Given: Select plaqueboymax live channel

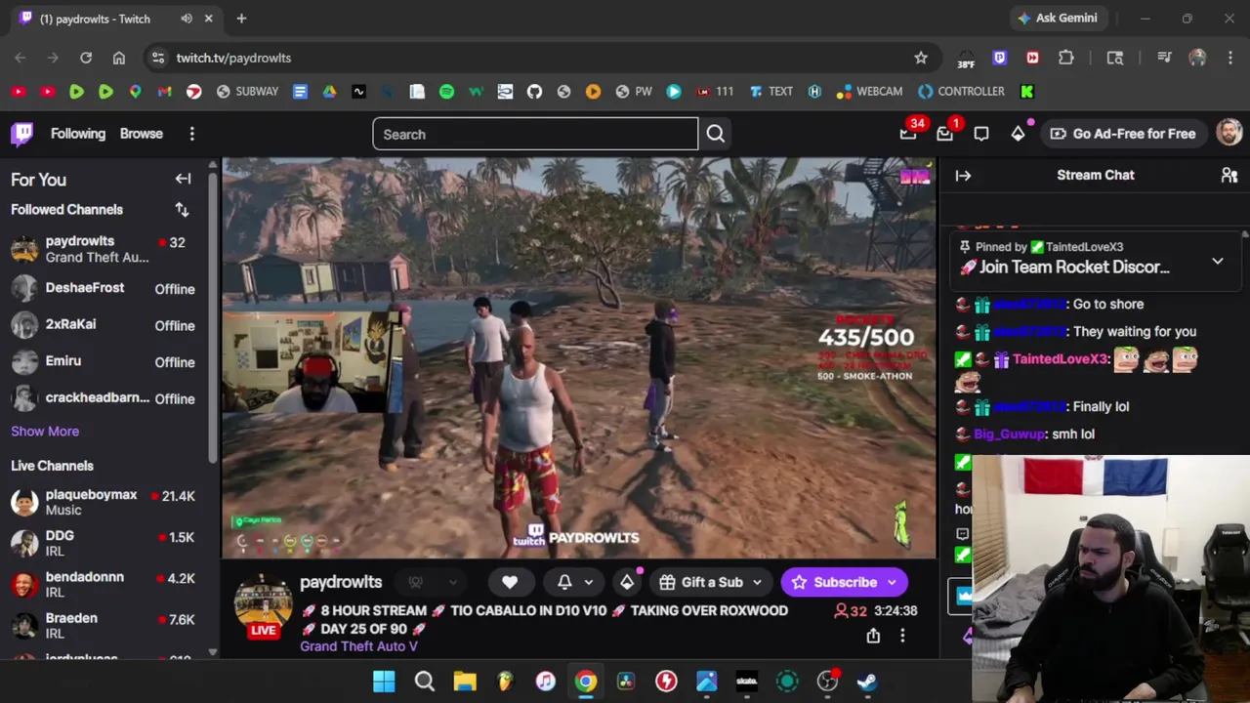Looking at the screenshot, I should (x=105, y=503).
